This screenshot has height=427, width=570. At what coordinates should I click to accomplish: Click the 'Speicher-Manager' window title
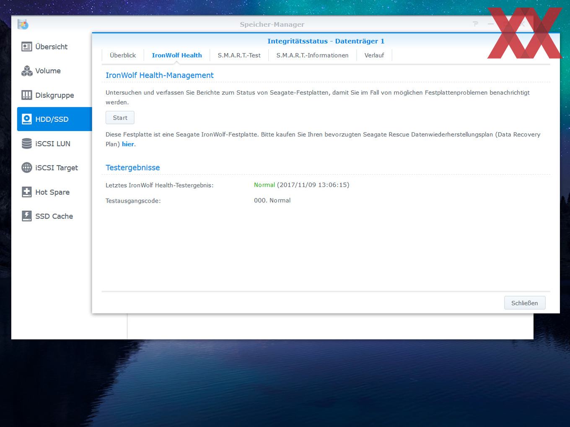(272, 24)
